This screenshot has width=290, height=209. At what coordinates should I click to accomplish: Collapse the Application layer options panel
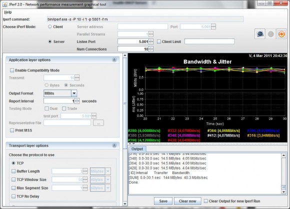tap(114, 60)
